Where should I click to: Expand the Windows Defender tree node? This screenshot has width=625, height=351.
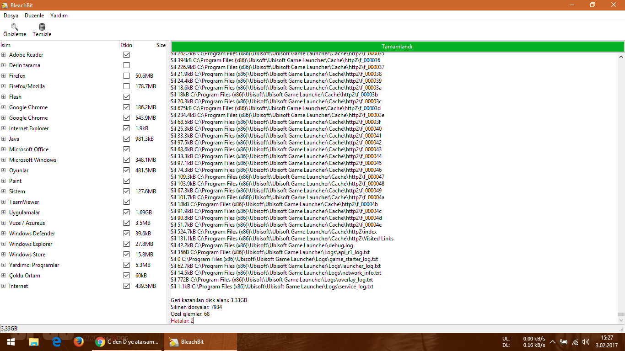point(3,234)
